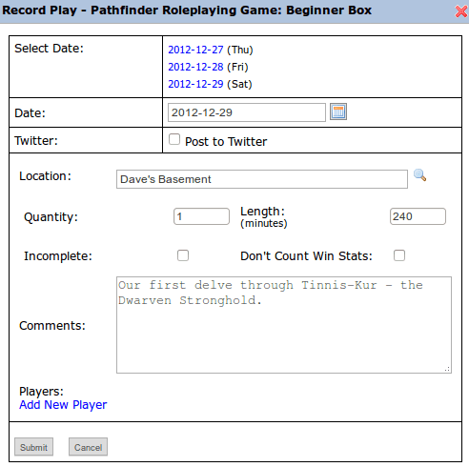The image size is (469, 467).
Task: Click the Quantity input field
Action: pyautogui.click(x=201, y=216)
